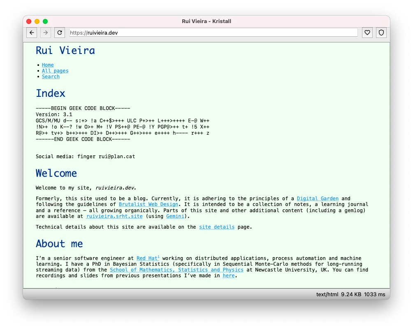This screenshot has width=413, height=330.
Task: Click the 1033 ms load time
Action: pos(375,295)
